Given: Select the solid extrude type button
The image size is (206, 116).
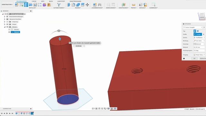Looking at the screenshot, I should pyautogui.click(x=195, y=31).
